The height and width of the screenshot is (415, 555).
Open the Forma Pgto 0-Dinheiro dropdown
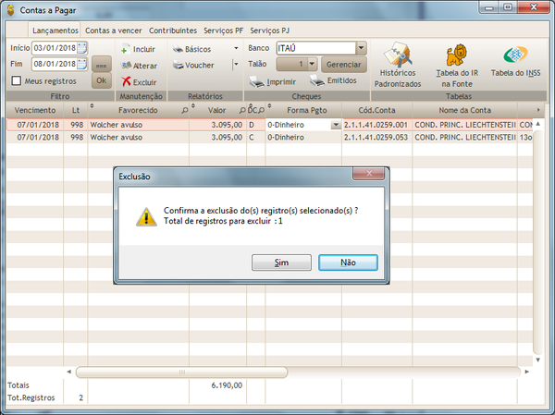pos(335,125)
